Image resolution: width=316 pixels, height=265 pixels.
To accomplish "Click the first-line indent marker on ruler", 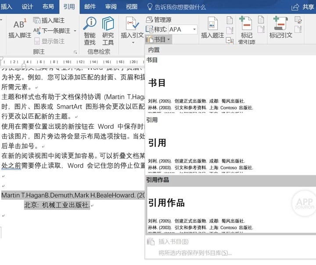I will click(1, 59).
